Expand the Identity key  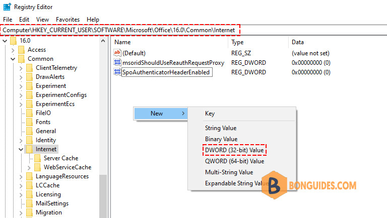(21, 141)
